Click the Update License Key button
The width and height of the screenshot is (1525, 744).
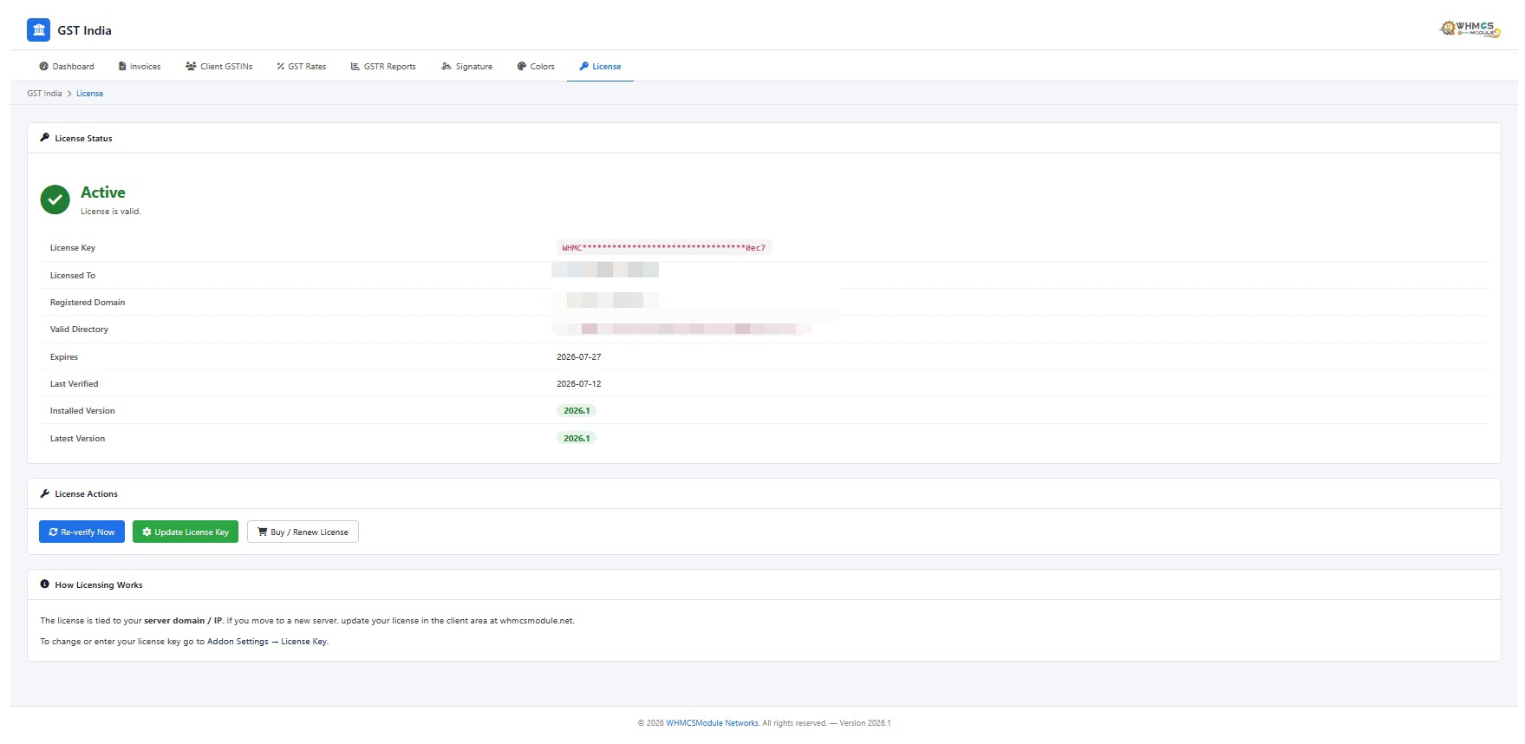point(186,532)
